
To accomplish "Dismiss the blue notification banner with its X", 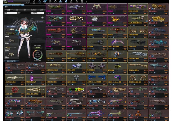I will pyautogui.click(x=23, y=5).
